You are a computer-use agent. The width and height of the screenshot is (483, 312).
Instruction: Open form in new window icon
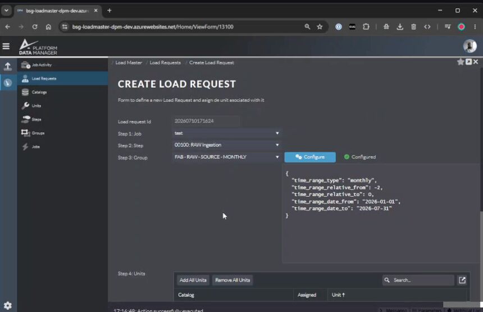point(468,62)
